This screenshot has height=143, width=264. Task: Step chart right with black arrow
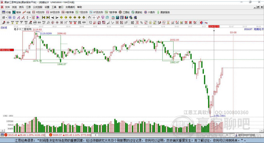point(57,18)
